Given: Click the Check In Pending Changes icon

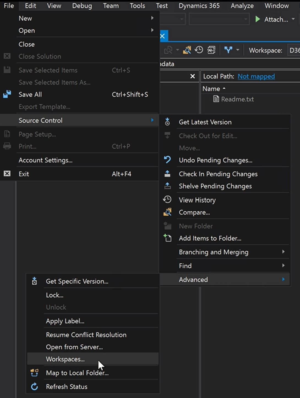Looking at the screenshot, I should tap(167, 174).
